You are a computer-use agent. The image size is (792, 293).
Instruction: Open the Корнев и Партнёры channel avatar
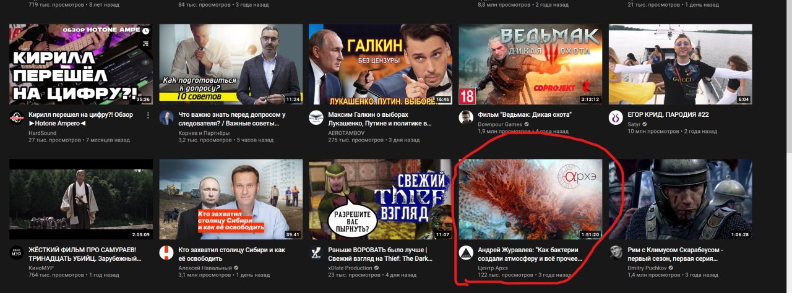tap(166, 118)
